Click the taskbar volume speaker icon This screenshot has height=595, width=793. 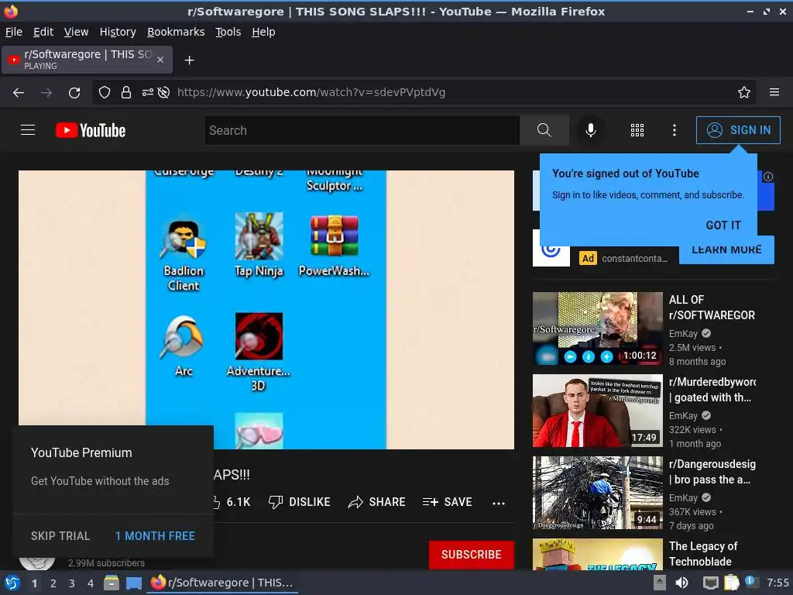(x=681, y=583)
